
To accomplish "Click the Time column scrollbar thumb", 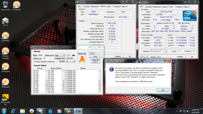I will coord(46,85).
